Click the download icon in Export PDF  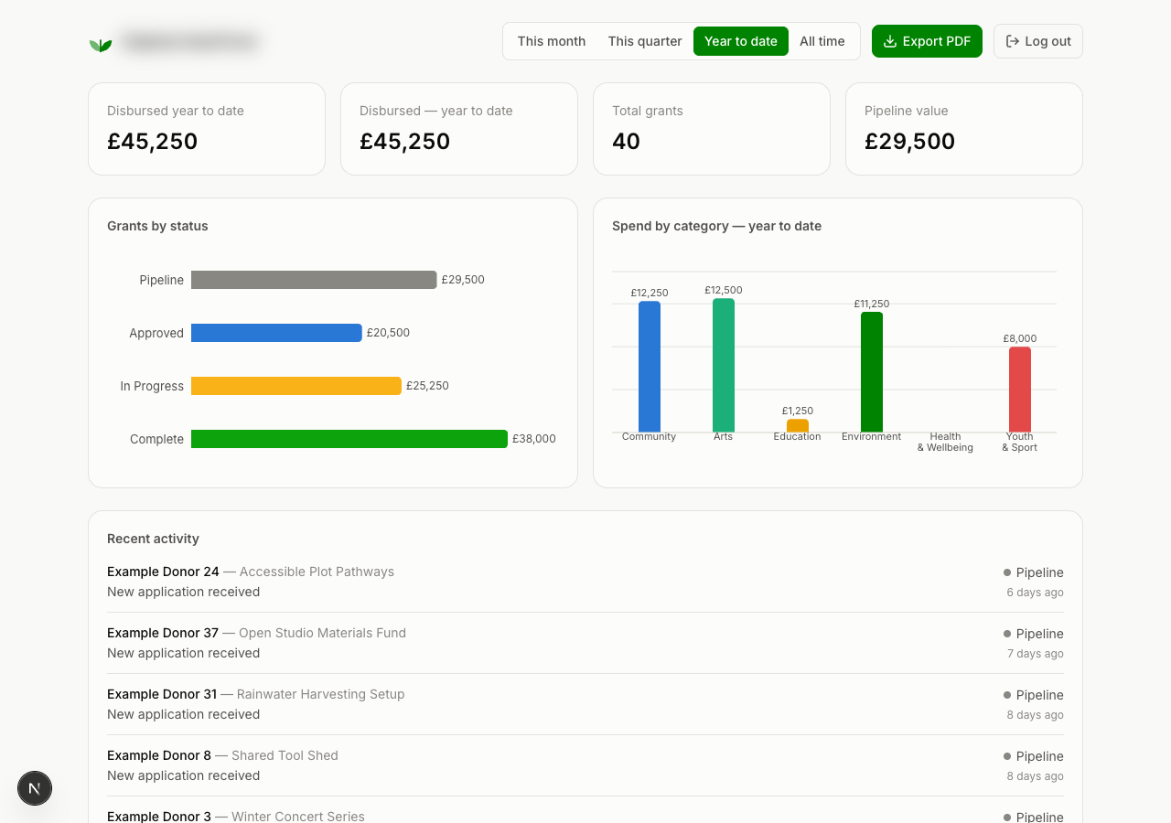[x=890, y=41]
